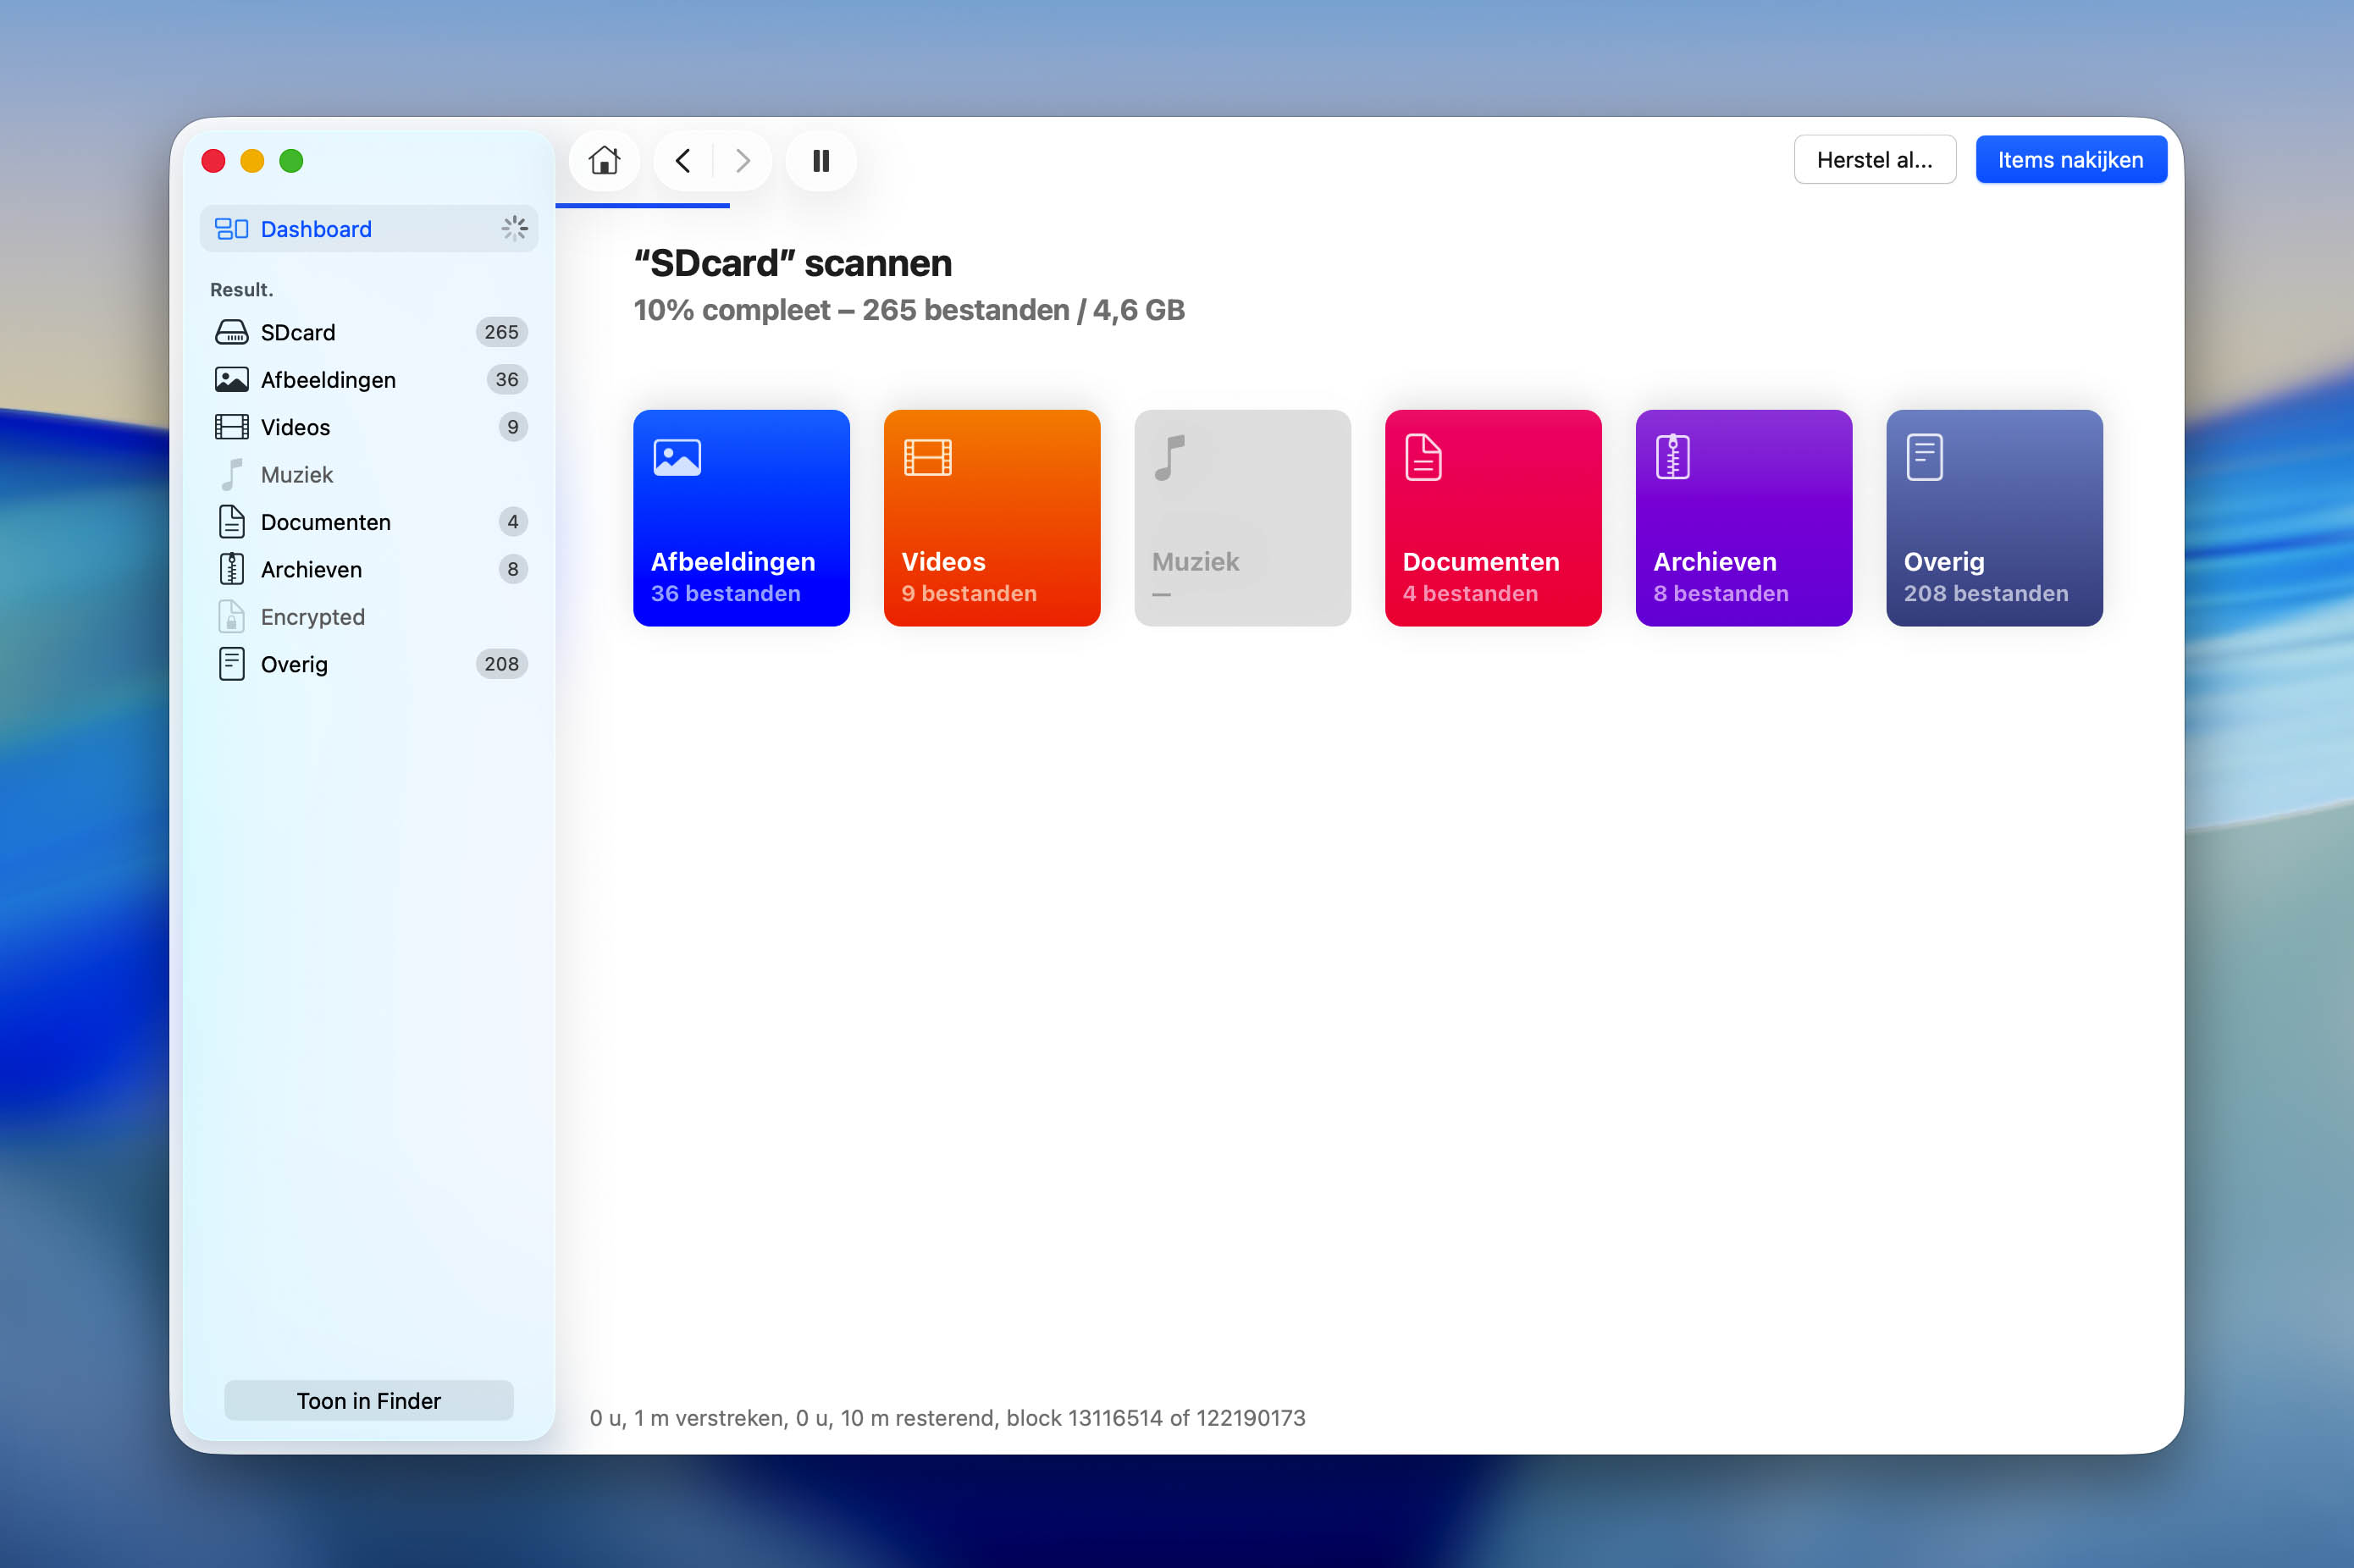Click the grey Muziek card
2354x1568 pixels.
pyautogui.click(x=1243, y=518)
